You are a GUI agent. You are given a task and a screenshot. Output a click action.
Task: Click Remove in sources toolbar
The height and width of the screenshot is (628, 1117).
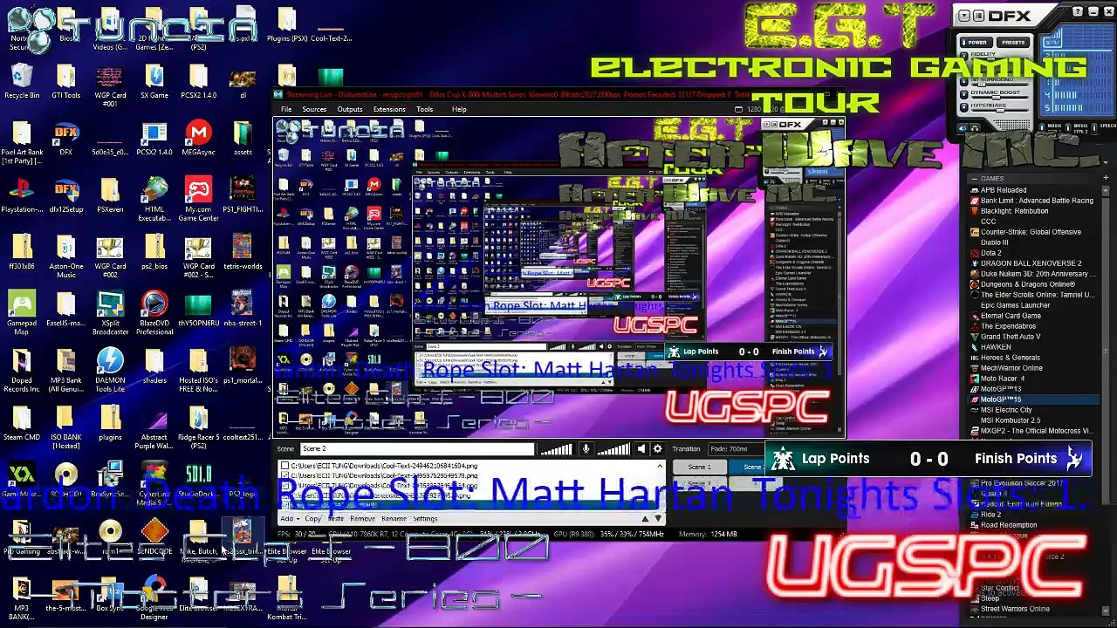[362, 519]
